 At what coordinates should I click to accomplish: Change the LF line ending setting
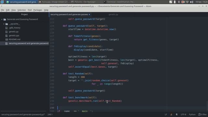tap(166, 114)
